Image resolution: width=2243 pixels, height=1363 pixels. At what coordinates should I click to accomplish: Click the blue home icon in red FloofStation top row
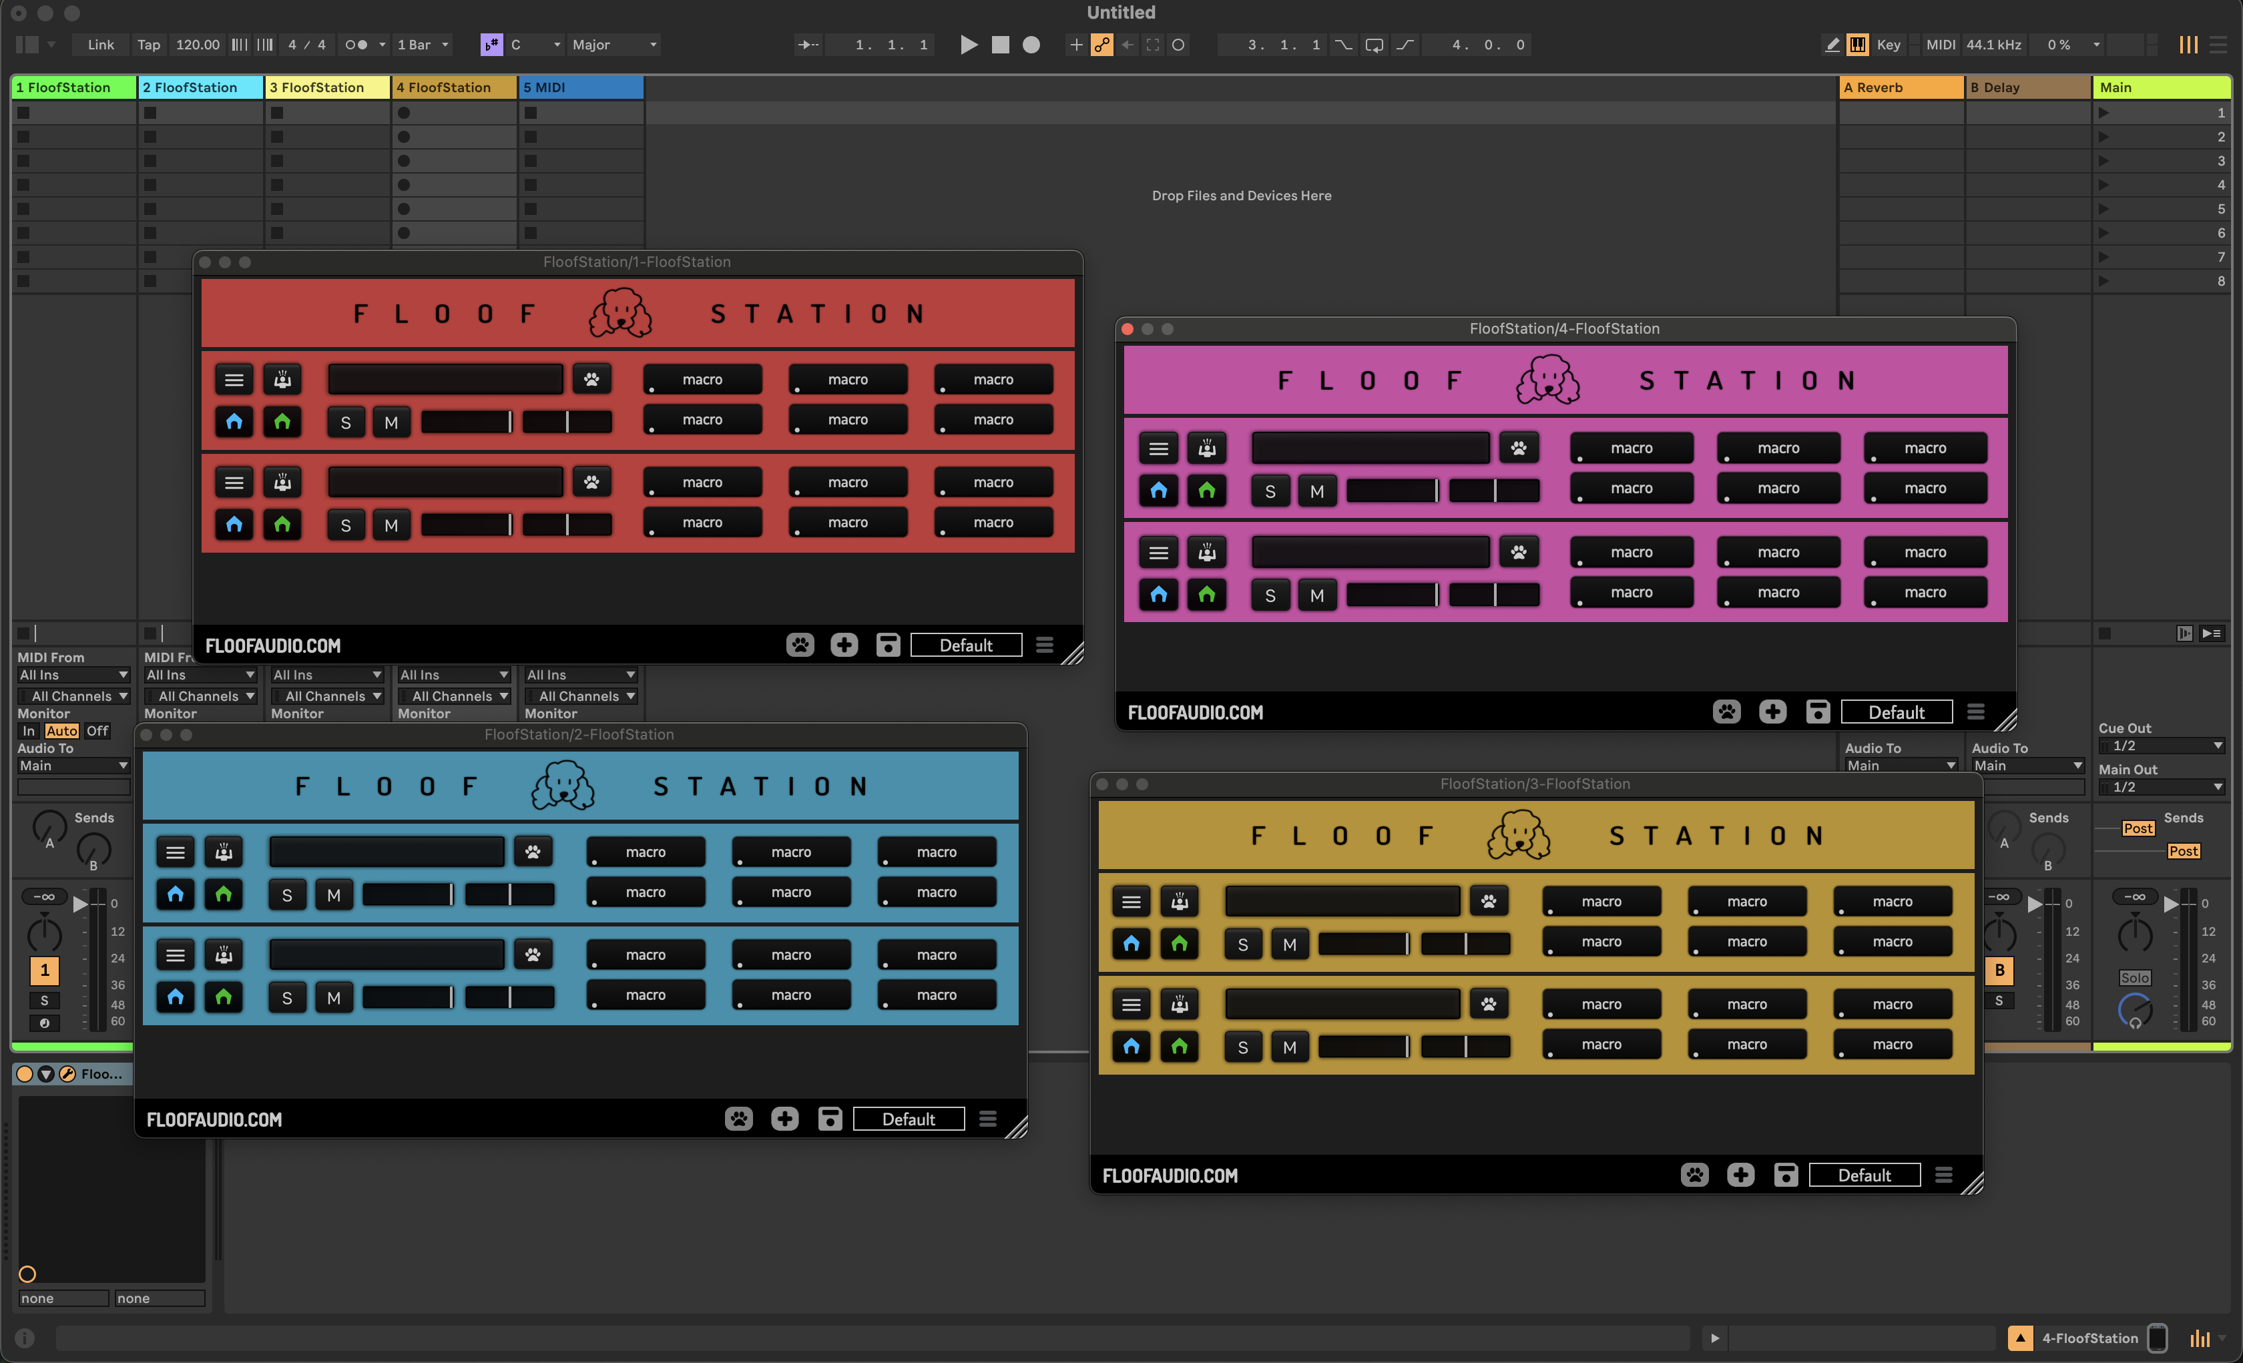pyautogui.click(x=234, y=422)
